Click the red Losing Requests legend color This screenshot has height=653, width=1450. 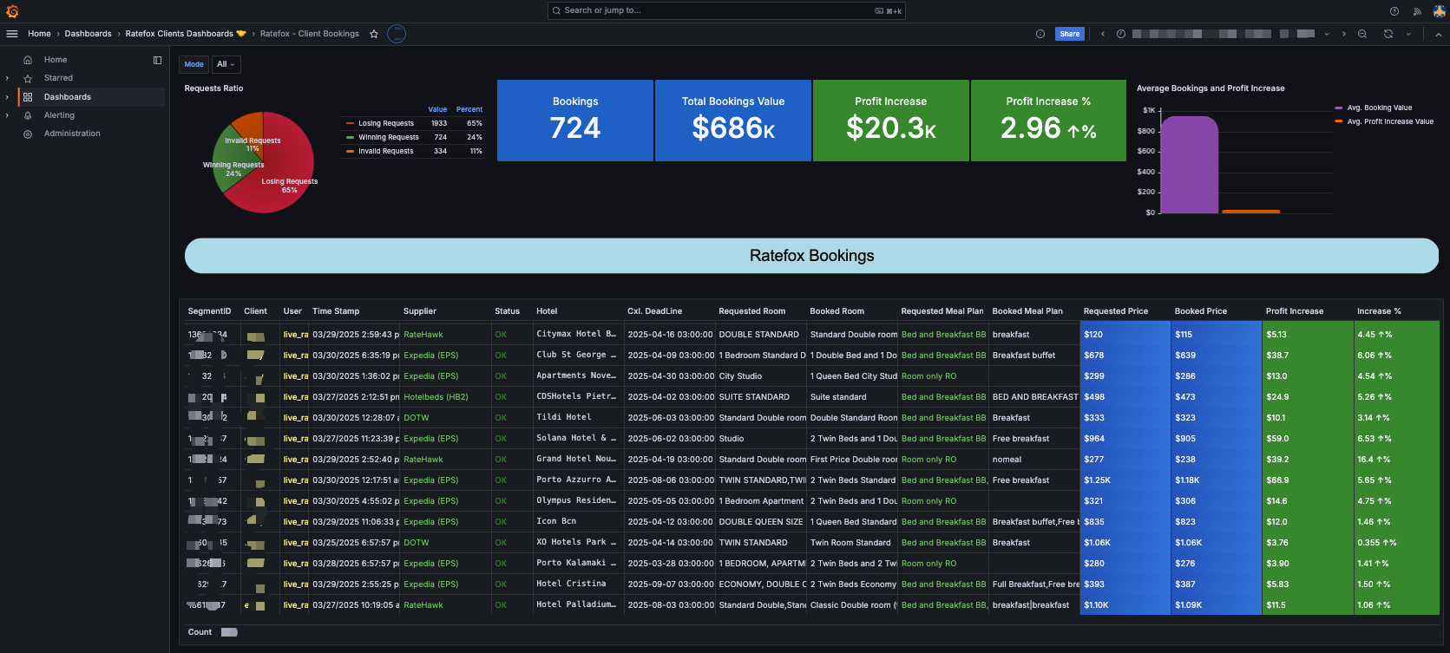(350, 123)
